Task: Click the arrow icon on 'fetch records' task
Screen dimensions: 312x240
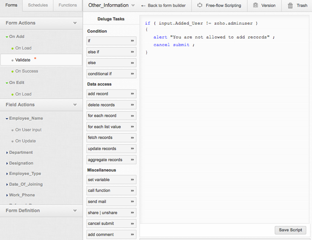Action: [x=132, y=138]
